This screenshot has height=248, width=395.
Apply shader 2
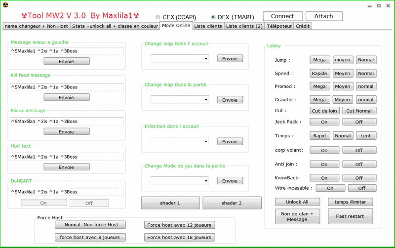(232, 203)
